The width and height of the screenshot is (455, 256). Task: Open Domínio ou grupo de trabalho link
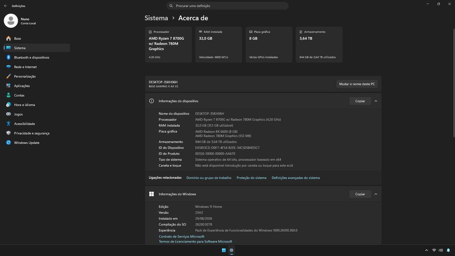209,178
